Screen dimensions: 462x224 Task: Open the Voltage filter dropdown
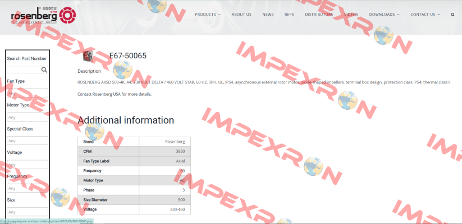click(x=28, y=164)
